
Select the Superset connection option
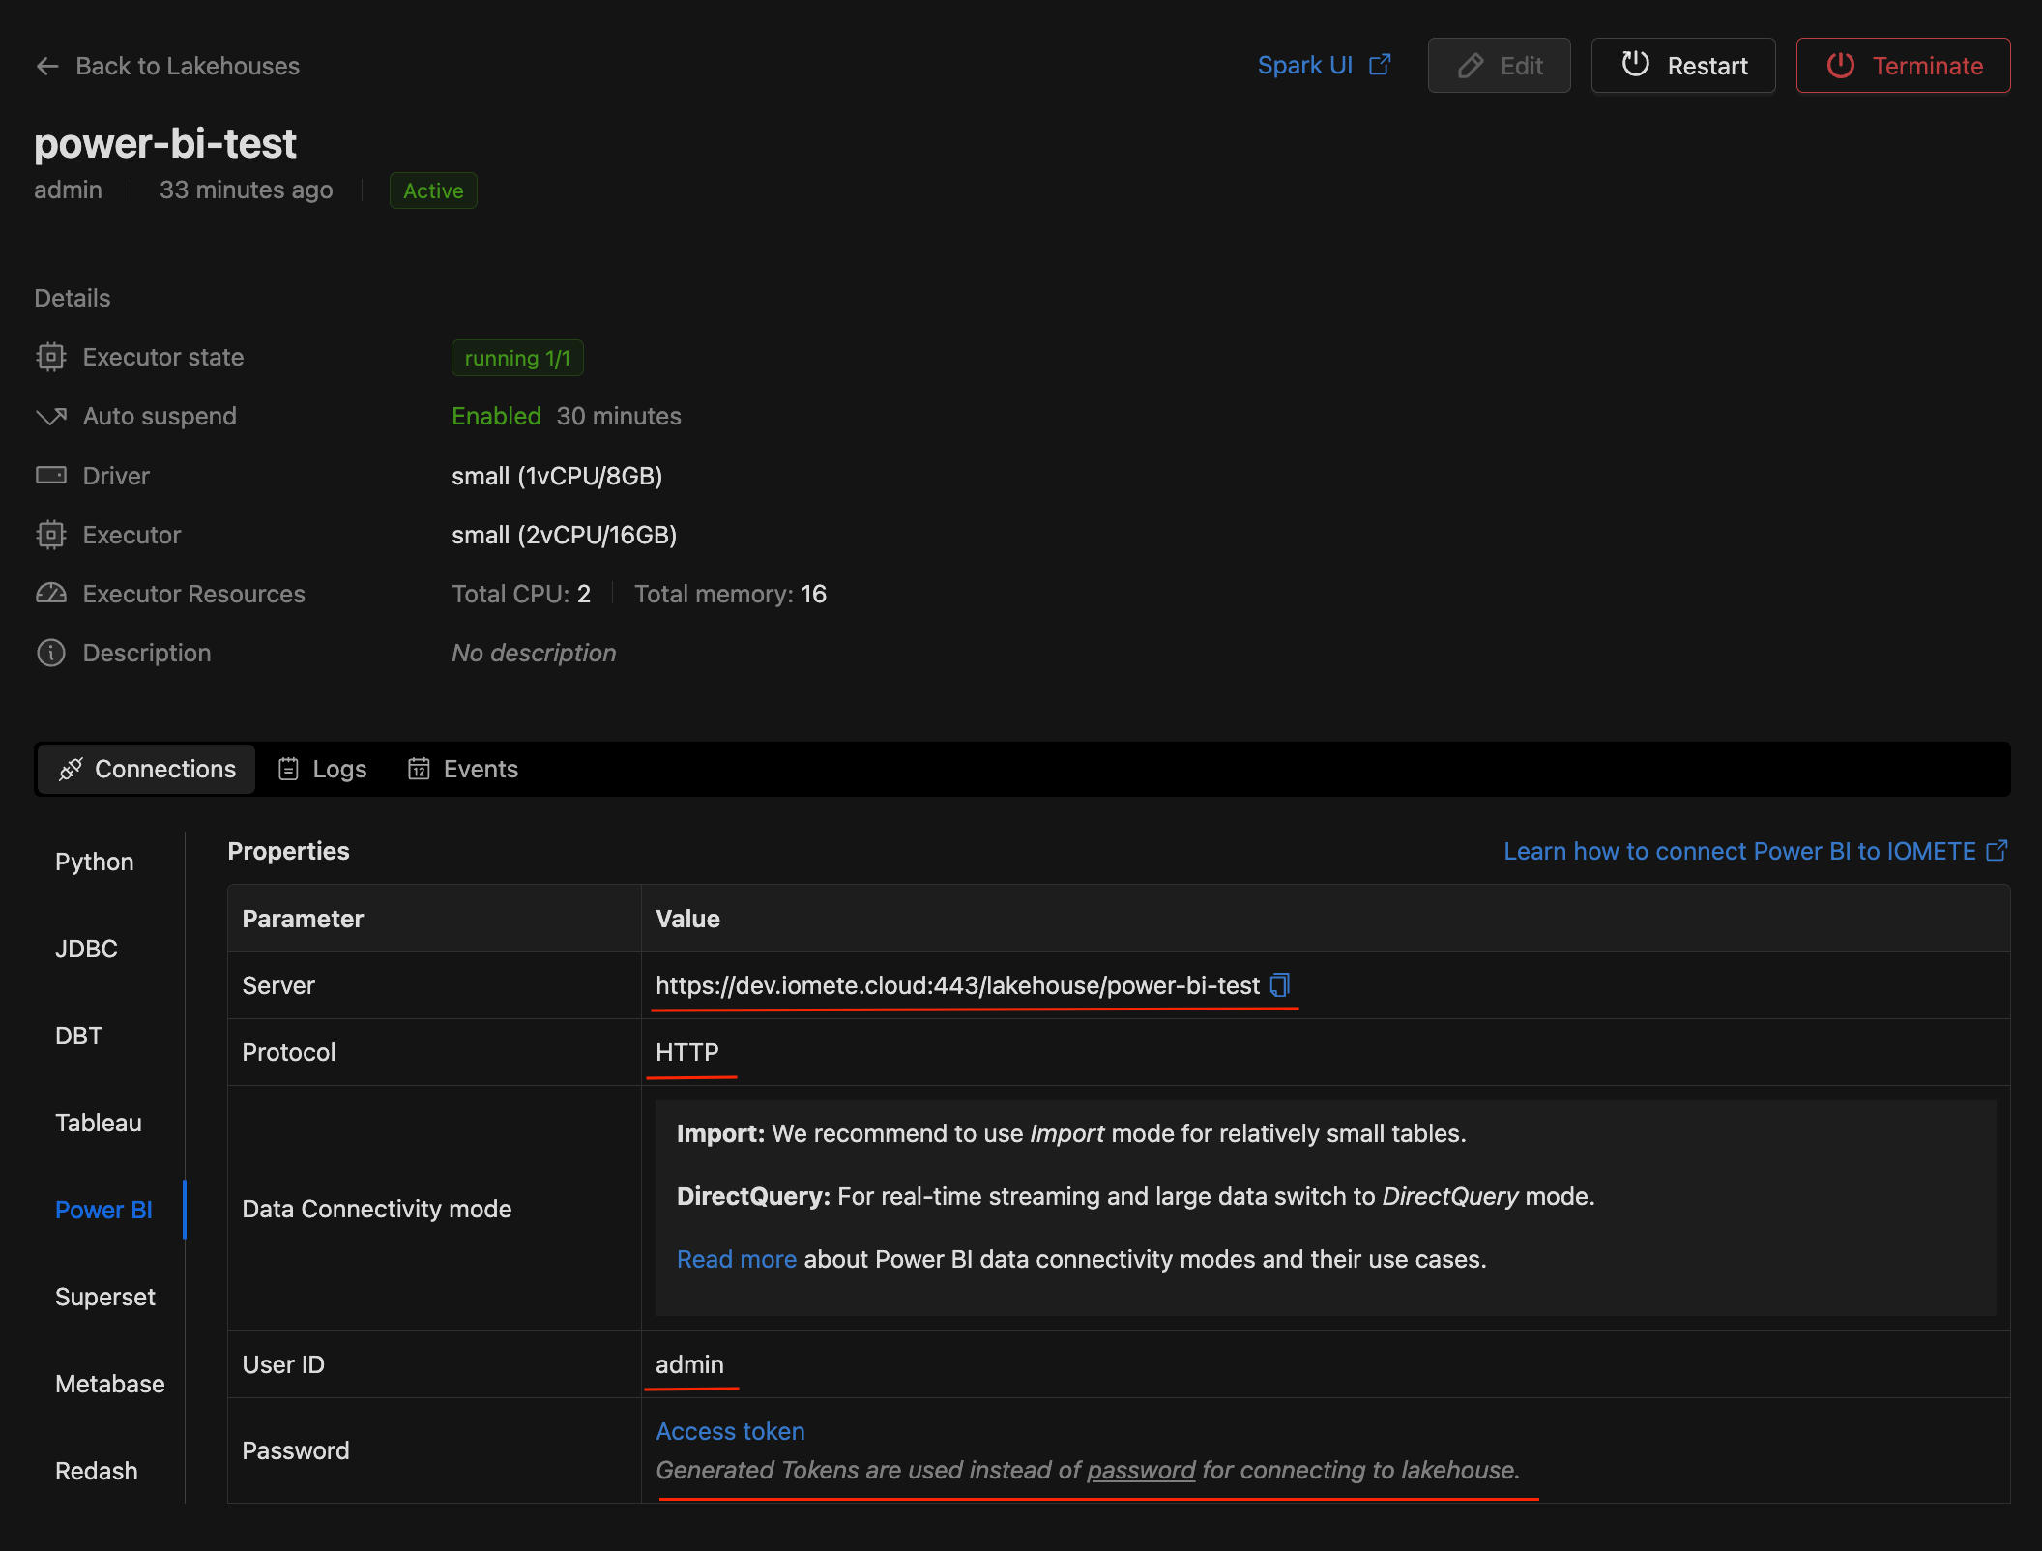105,1297
